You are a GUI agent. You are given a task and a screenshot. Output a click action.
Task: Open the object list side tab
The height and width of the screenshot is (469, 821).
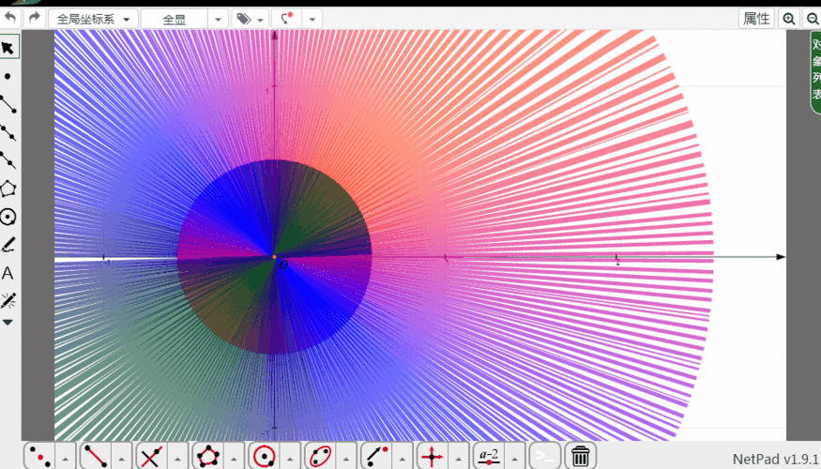pyautogui.click(x=815, y=72)
